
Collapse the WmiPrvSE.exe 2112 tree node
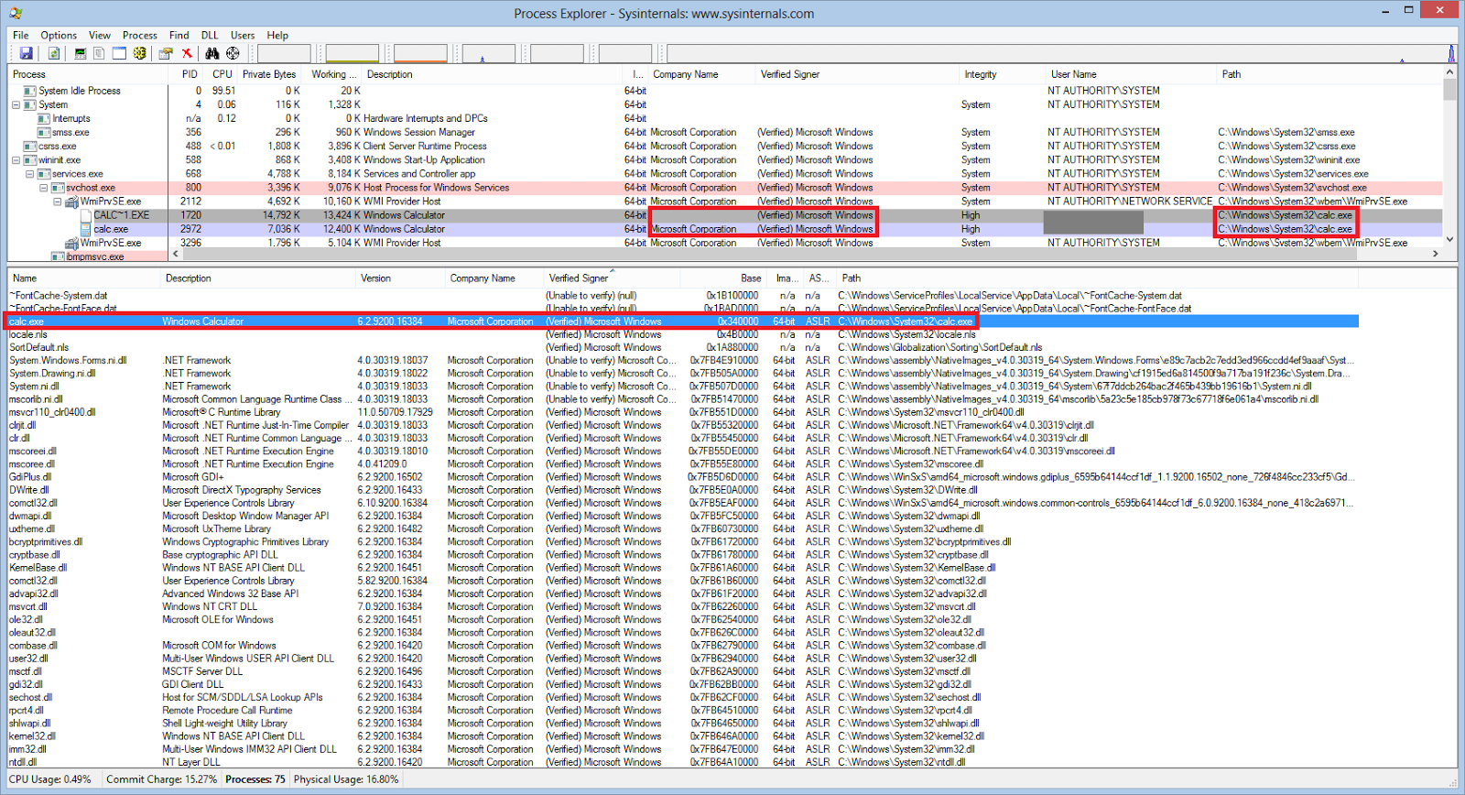pos(57,201)
